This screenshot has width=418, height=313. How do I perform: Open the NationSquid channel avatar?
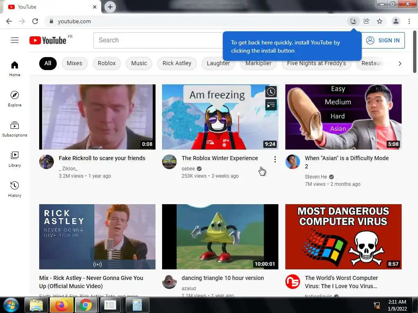pyautogui.click(x=292, y=282)
